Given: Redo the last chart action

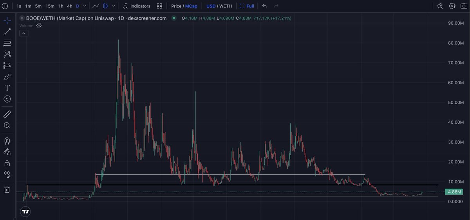Looking at the screenshot, I should [x=276, y=6].
